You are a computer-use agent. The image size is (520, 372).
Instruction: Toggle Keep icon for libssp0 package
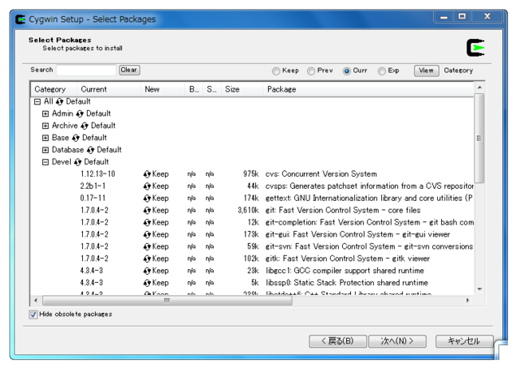coord(147,283)
